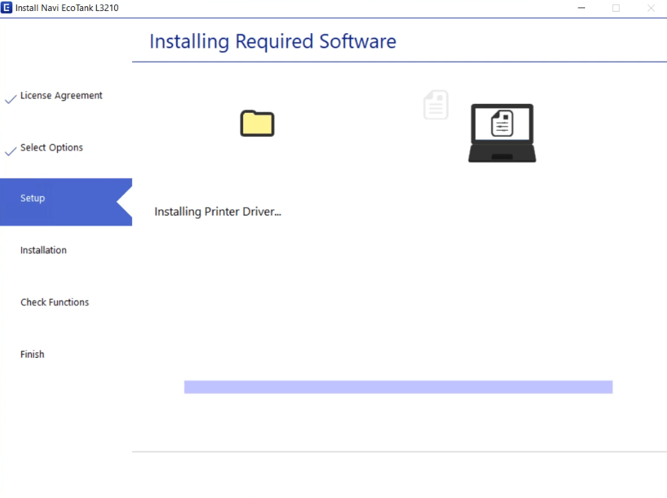
Task: Select the License Agreement step
Action: tap(61, 96)
